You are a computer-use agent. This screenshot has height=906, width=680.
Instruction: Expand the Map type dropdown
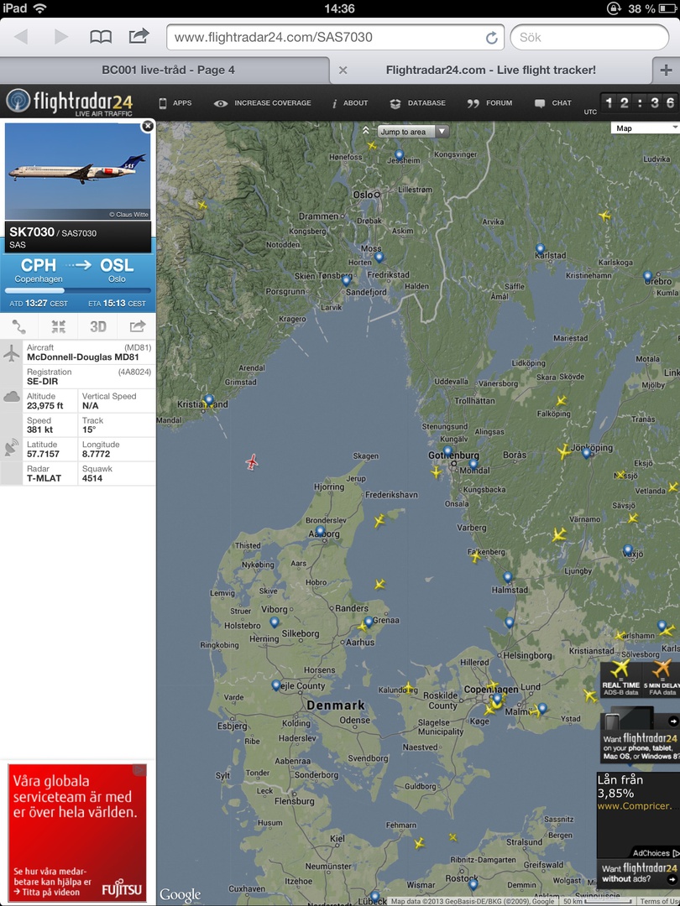646,128
